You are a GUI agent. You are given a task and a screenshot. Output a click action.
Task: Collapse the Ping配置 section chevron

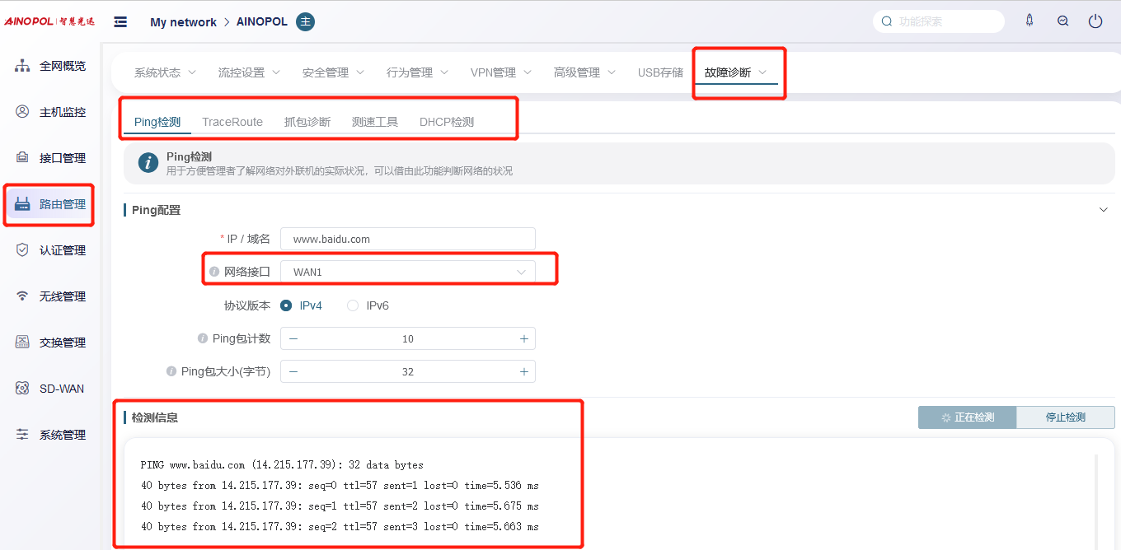1104,210
